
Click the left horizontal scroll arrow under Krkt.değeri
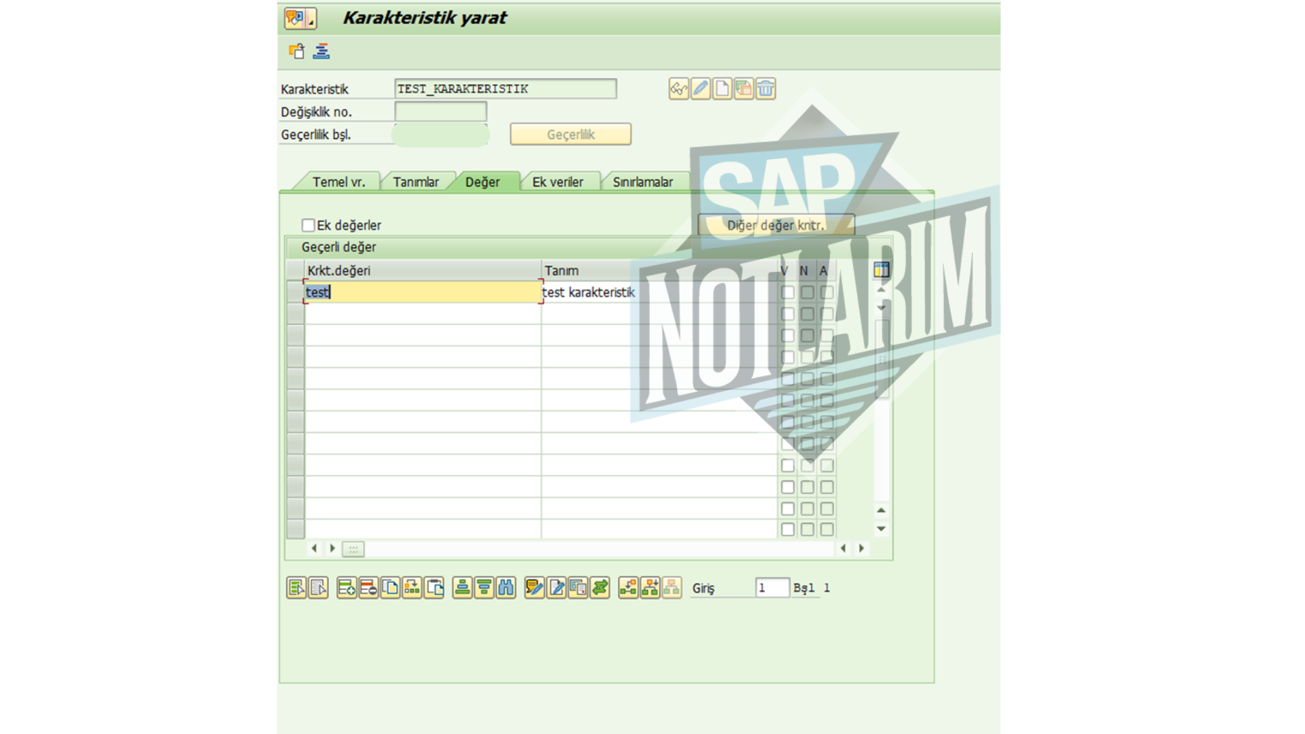[314, 548]
